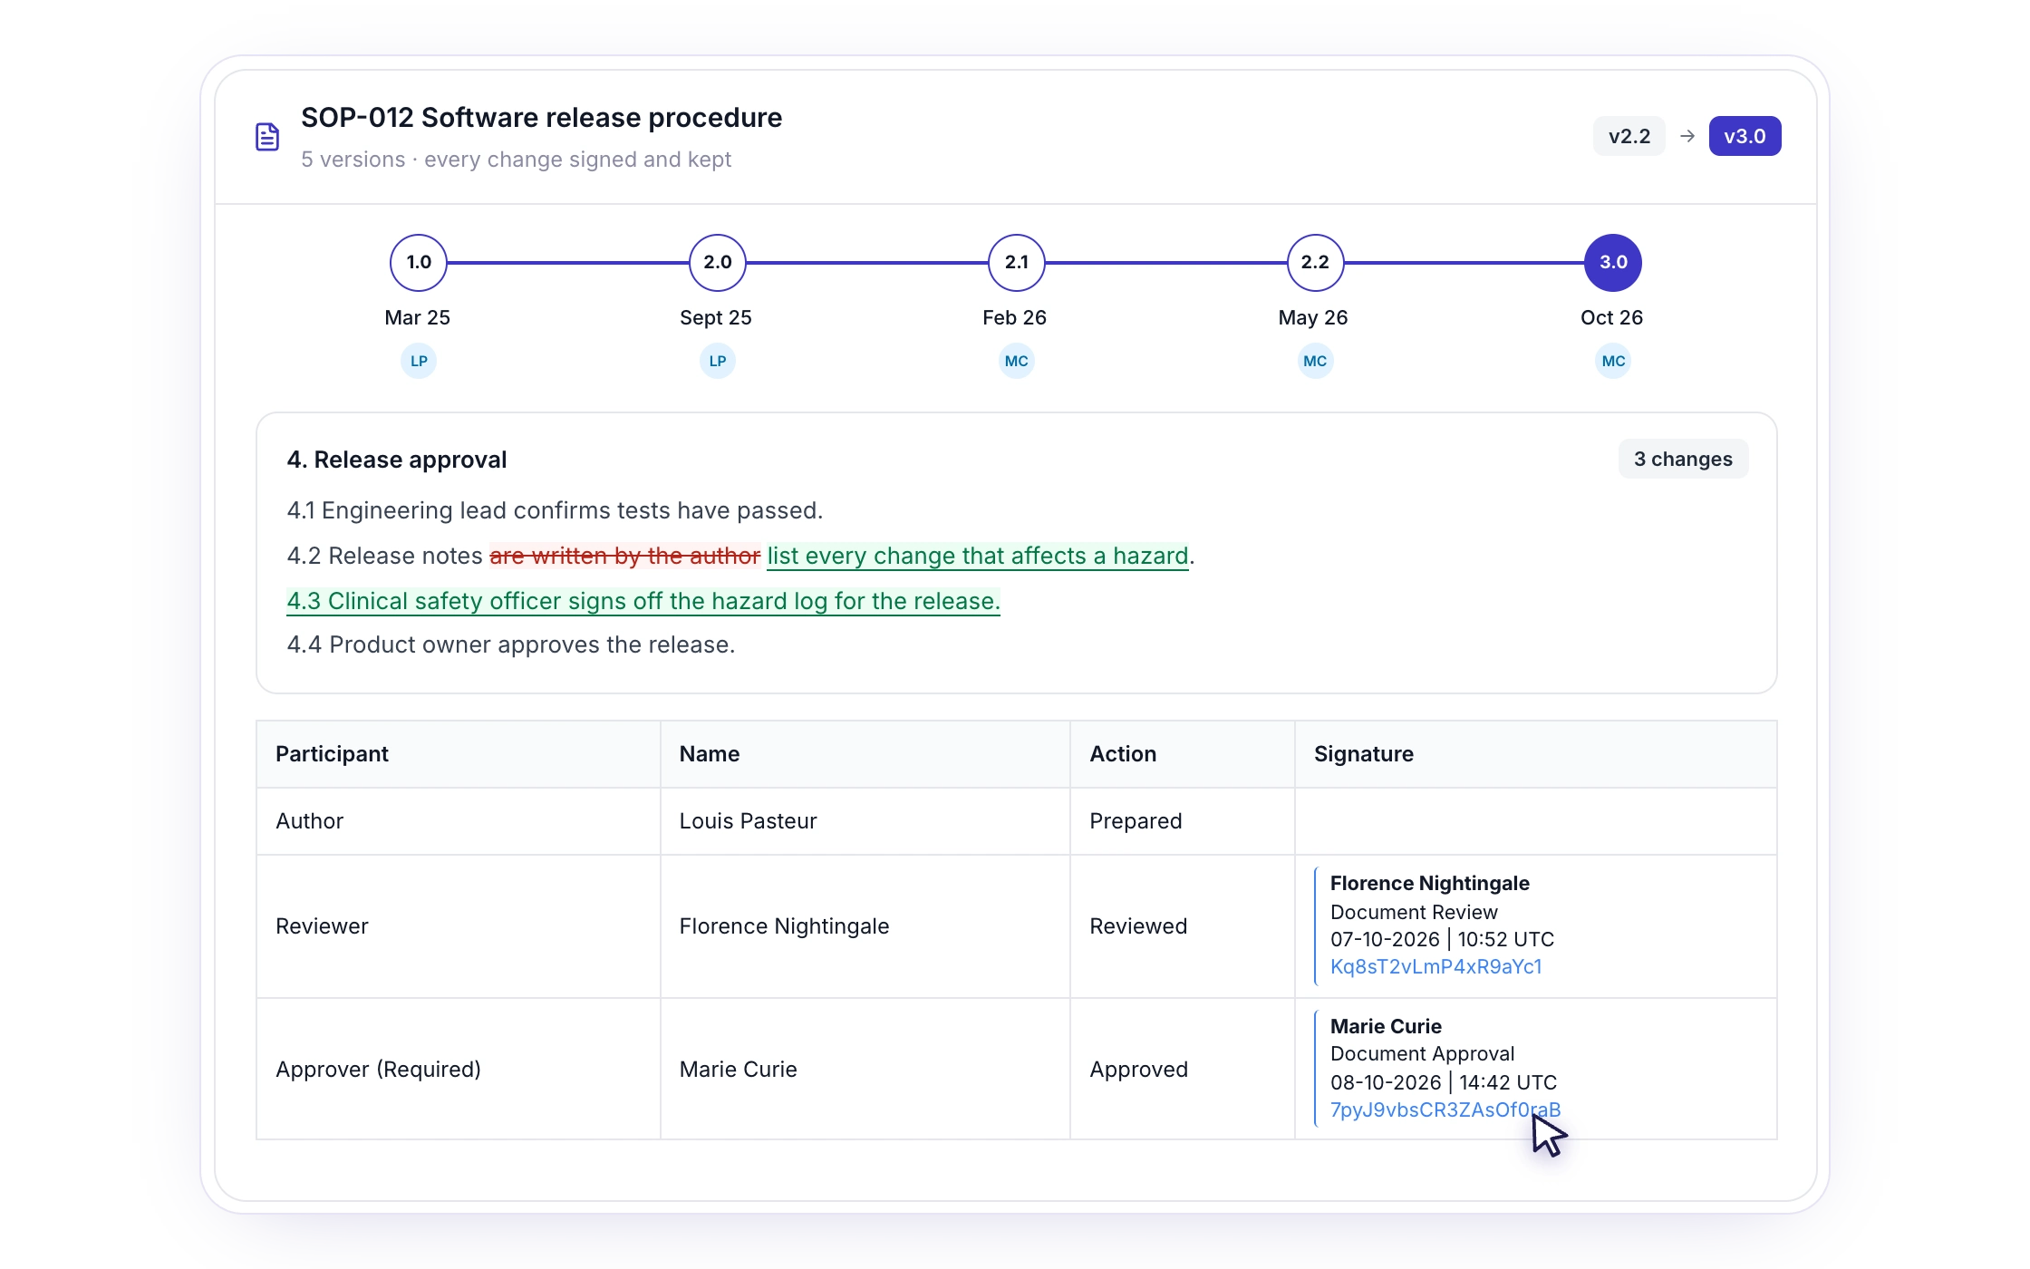Select version 2.1 timeline marker
The image size is (2030, 1269).
click(1017, 263)
